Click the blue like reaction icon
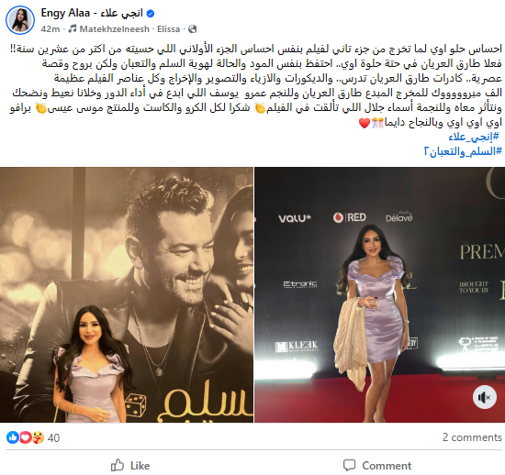 pos(12,437)
